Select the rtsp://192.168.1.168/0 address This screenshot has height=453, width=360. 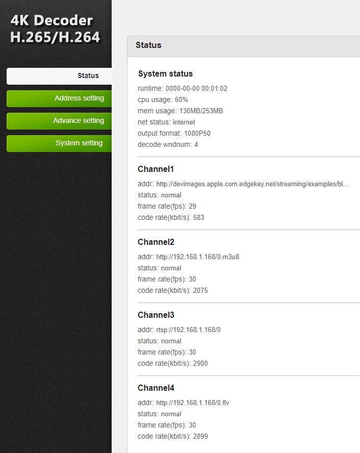pyautogui.click(x=189, y=330)
